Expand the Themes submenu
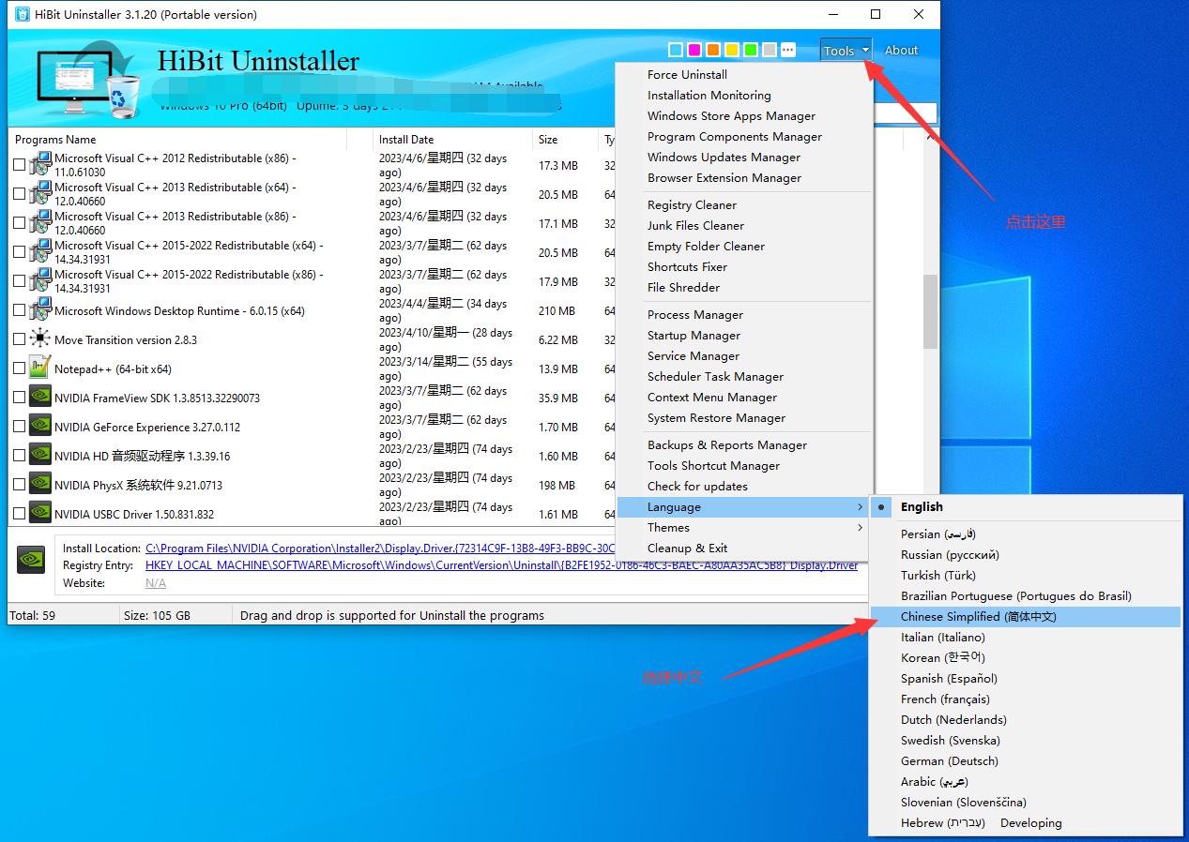This screenshot has height=842, width=1189. click(668, 528)
